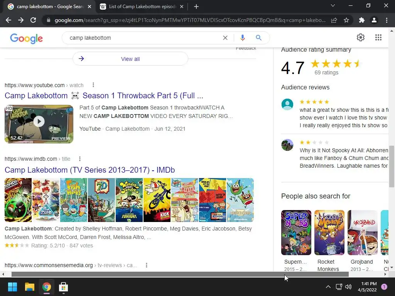The width and height of the screenshot is (395, 296).
Task: Switch to List of Camp Lakebottom episodes tab
Action: (x=142, y=7)
